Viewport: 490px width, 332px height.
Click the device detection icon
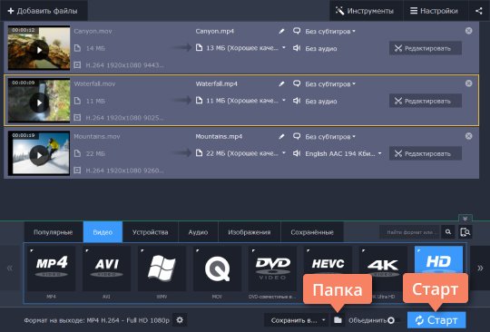(x=465, y=232)
